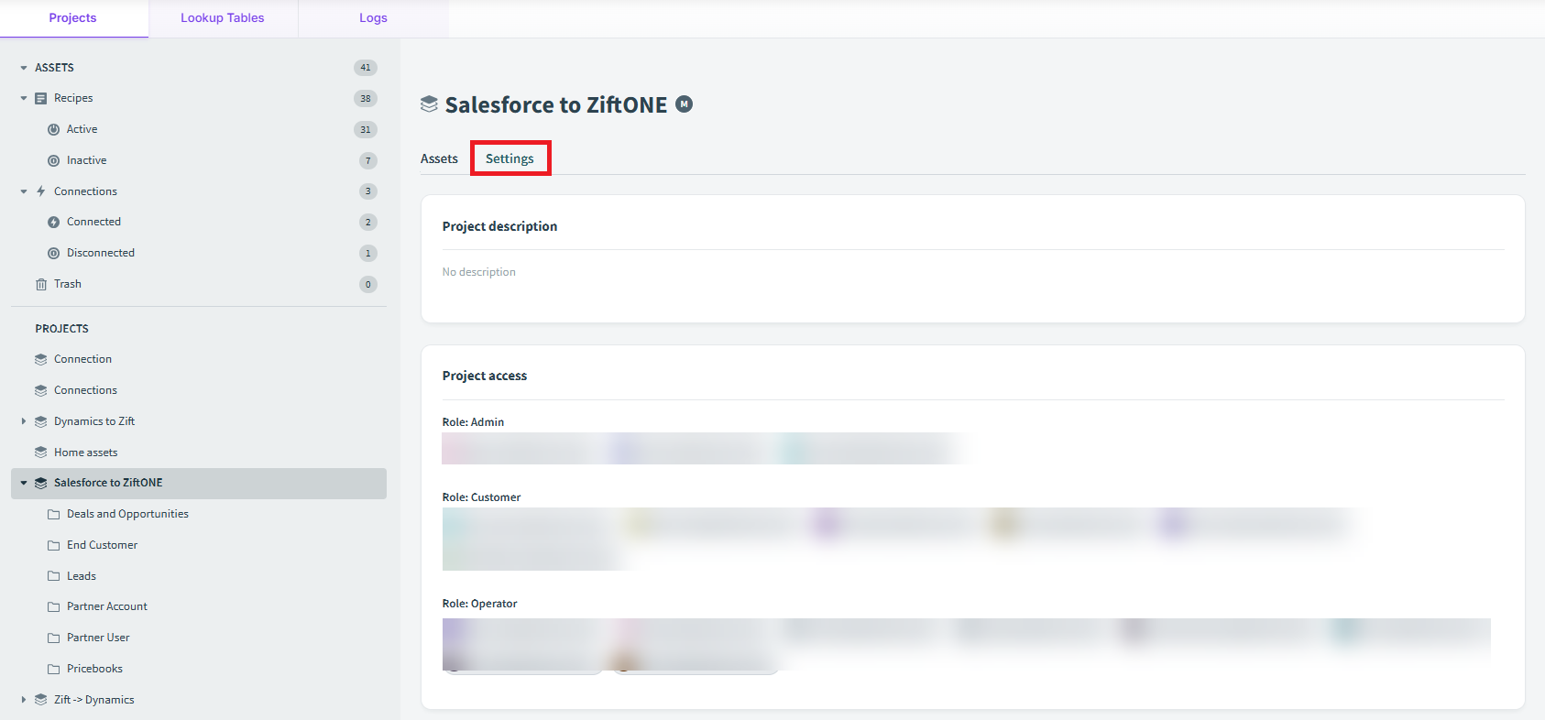1545x720 pixels.
Task: Click the Home assets project stack icon
Action: [40, 453]
